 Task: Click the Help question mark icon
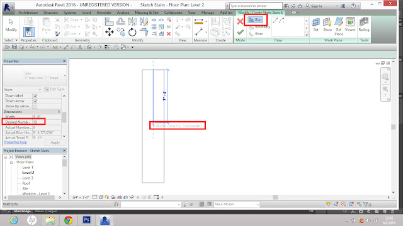[x=353, y=6]
